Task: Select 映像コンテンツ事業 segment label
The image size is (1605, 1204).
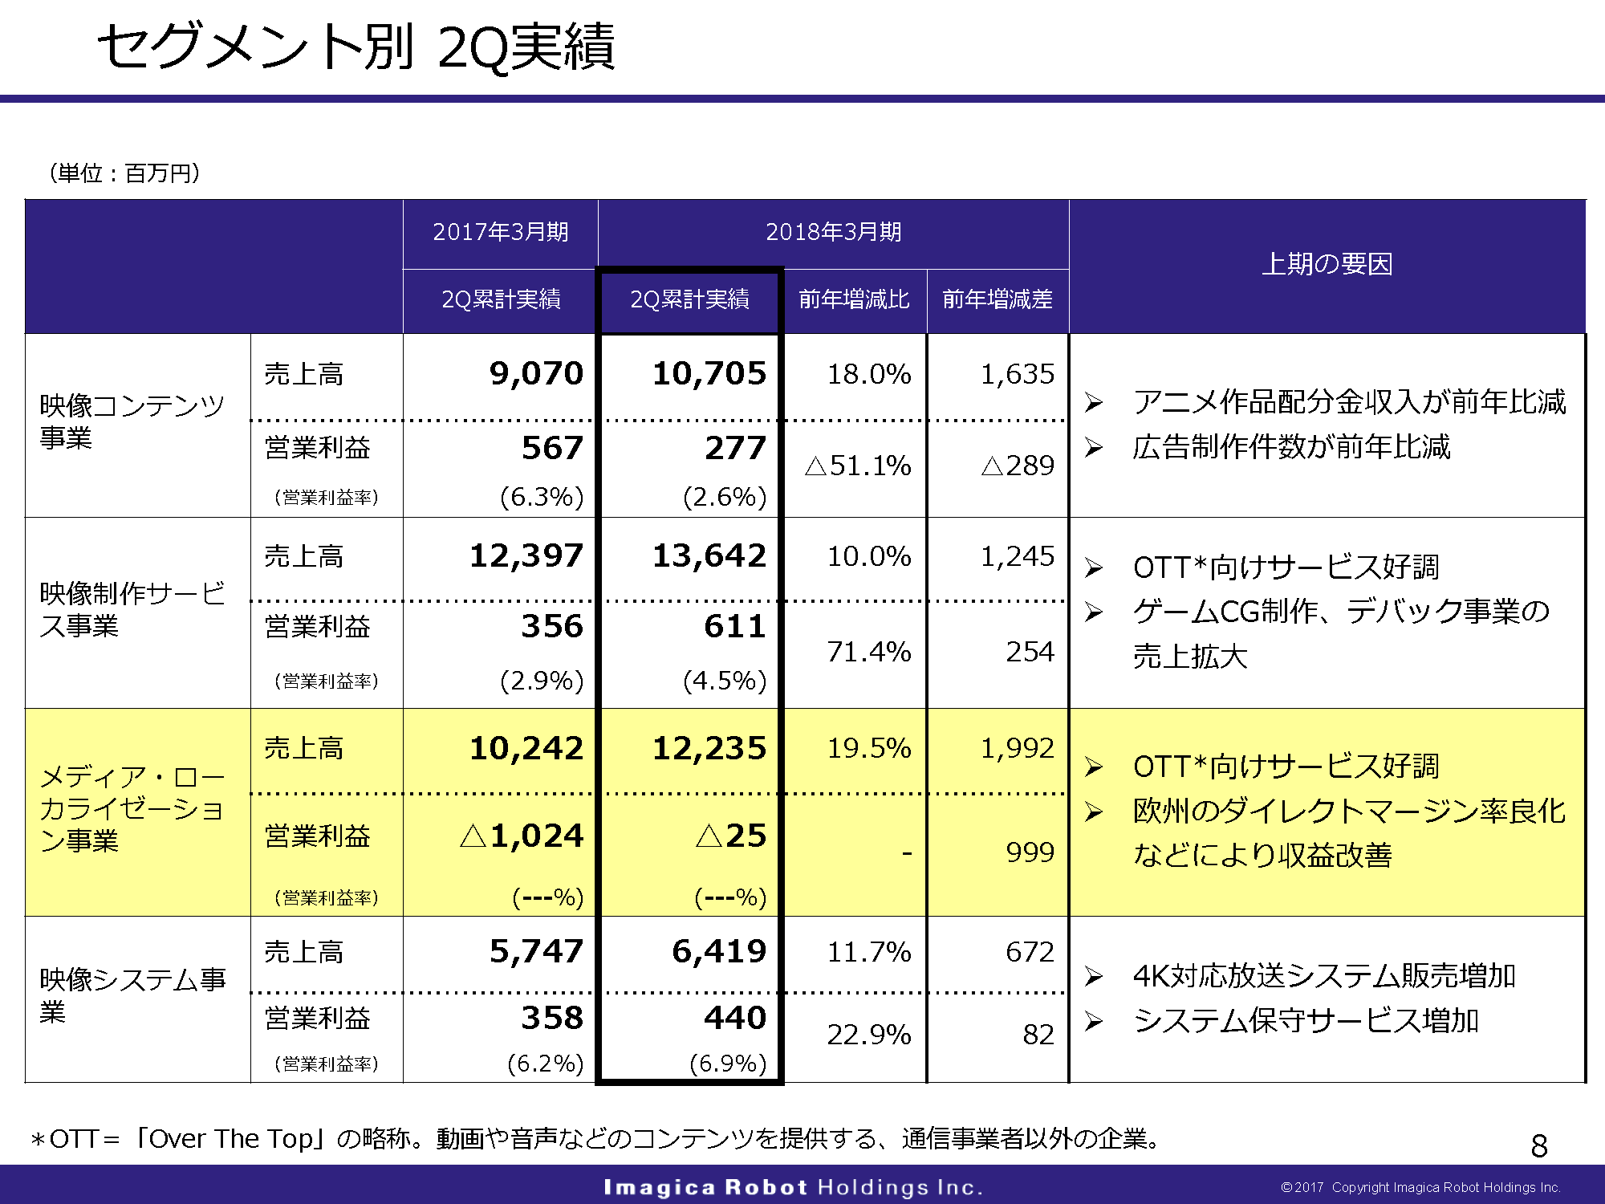Action: pos(132,421)
